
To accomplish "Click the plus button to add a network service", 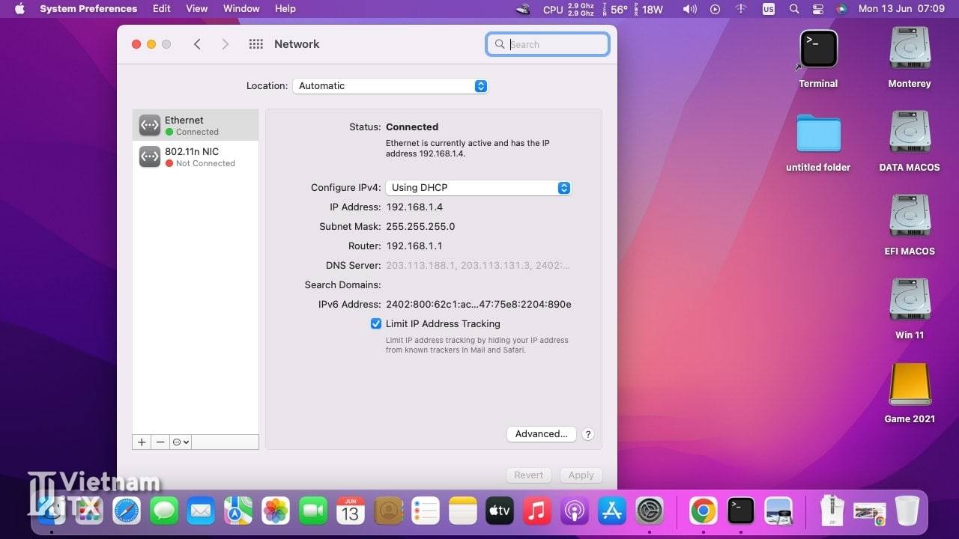I will [x=142, y=442].
